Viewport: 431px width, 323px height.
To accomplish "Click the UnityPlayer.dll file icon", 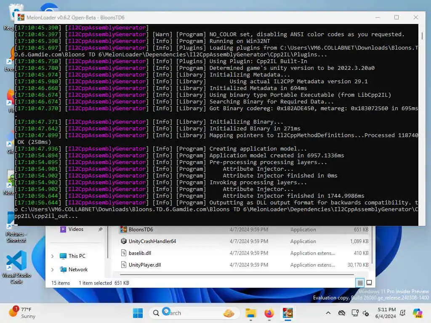I will coord(123,265).
